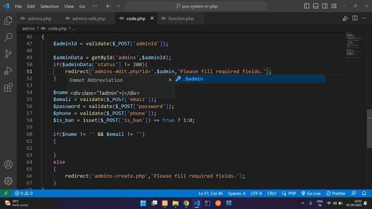The width and height of the screenshot is (372, 209).
Task: Select the .$admin suggestion
Action: (x=250, y=79)
